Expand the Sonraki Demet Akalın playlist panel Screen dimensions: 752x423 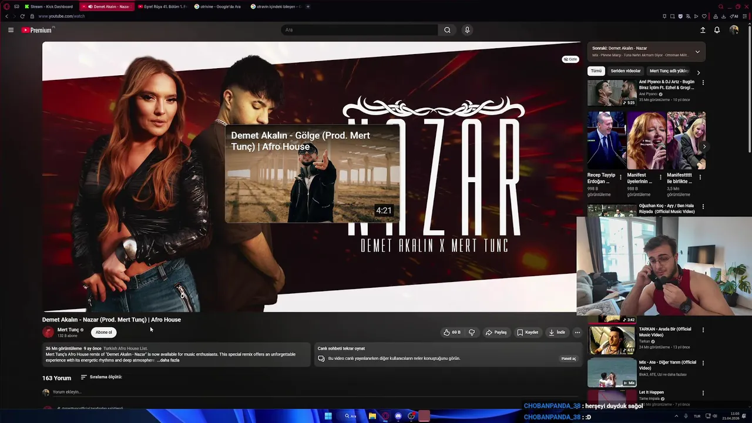(x=697, y=52)
